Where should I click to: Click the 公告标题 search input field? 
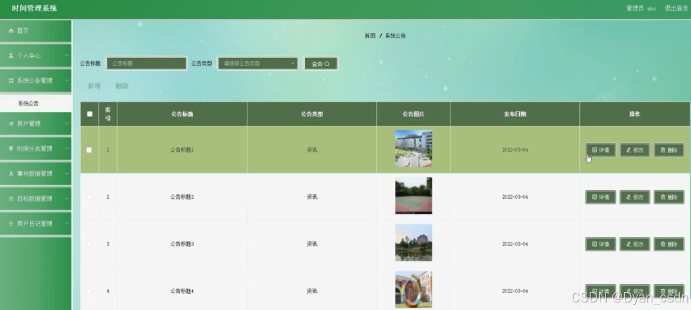(x=146, y=64)
